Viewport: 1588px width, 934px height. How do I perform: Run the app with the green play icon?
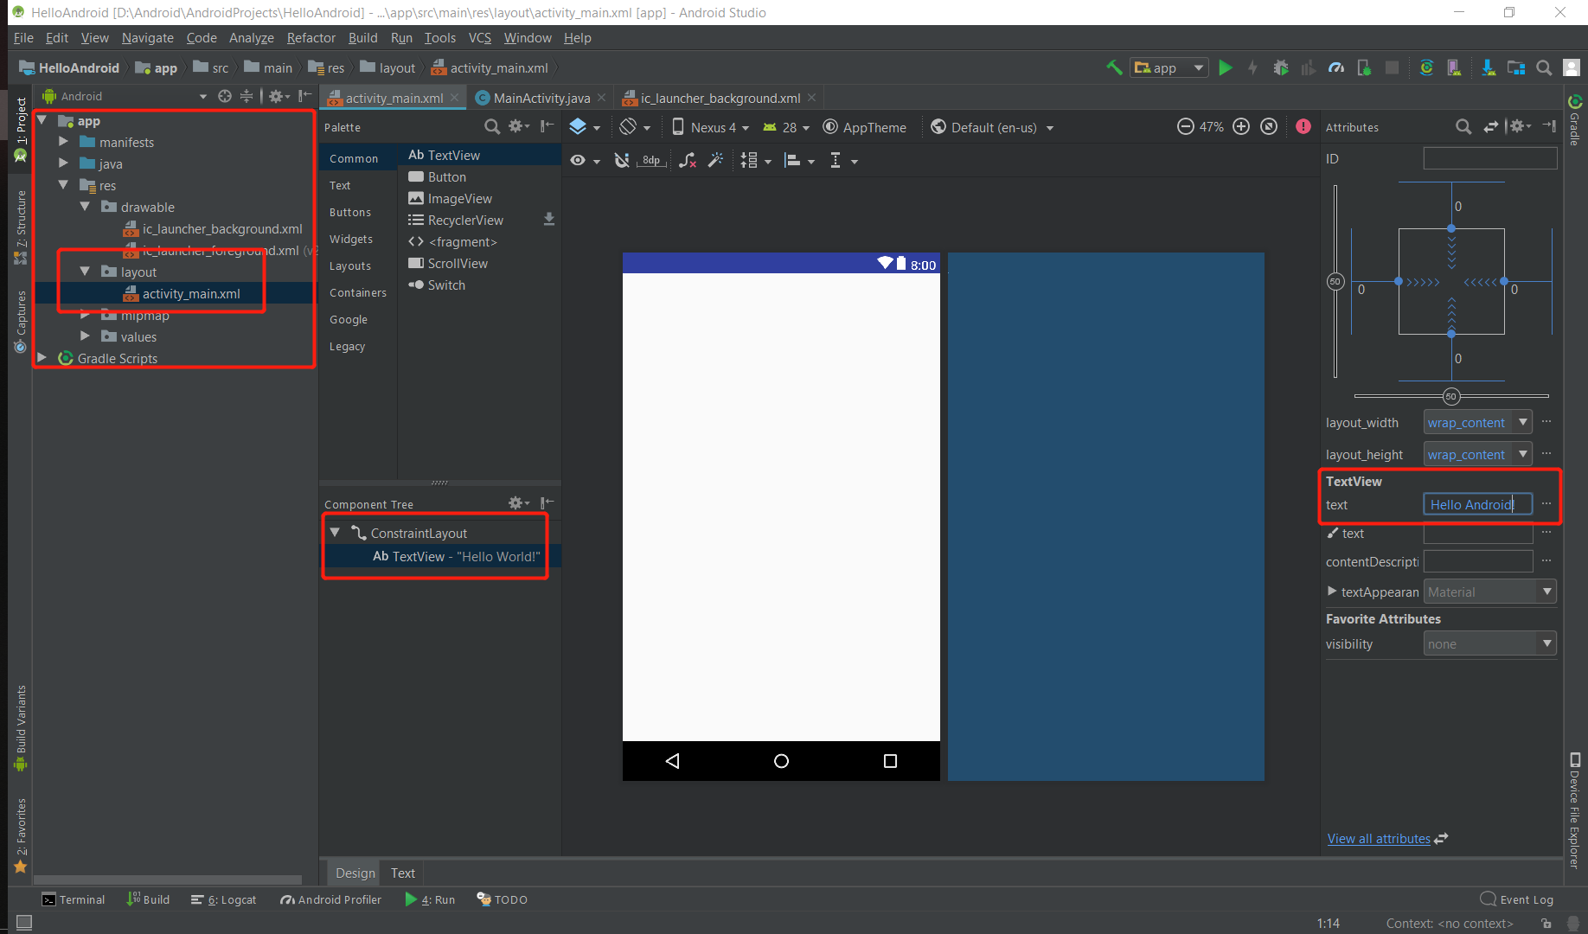1226,67
